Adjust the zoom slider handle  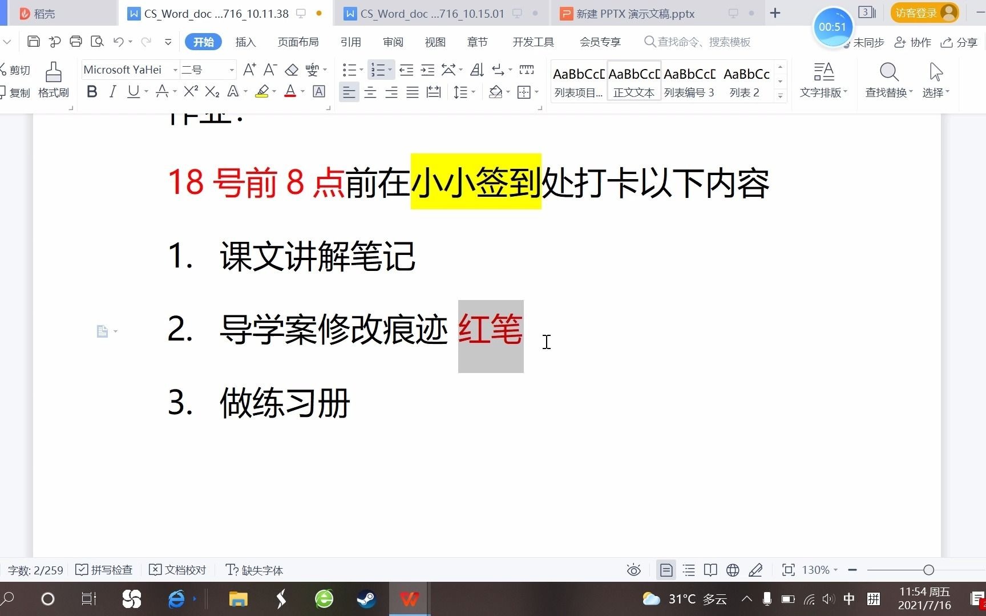pyautogui.click(x=928, y=570)
